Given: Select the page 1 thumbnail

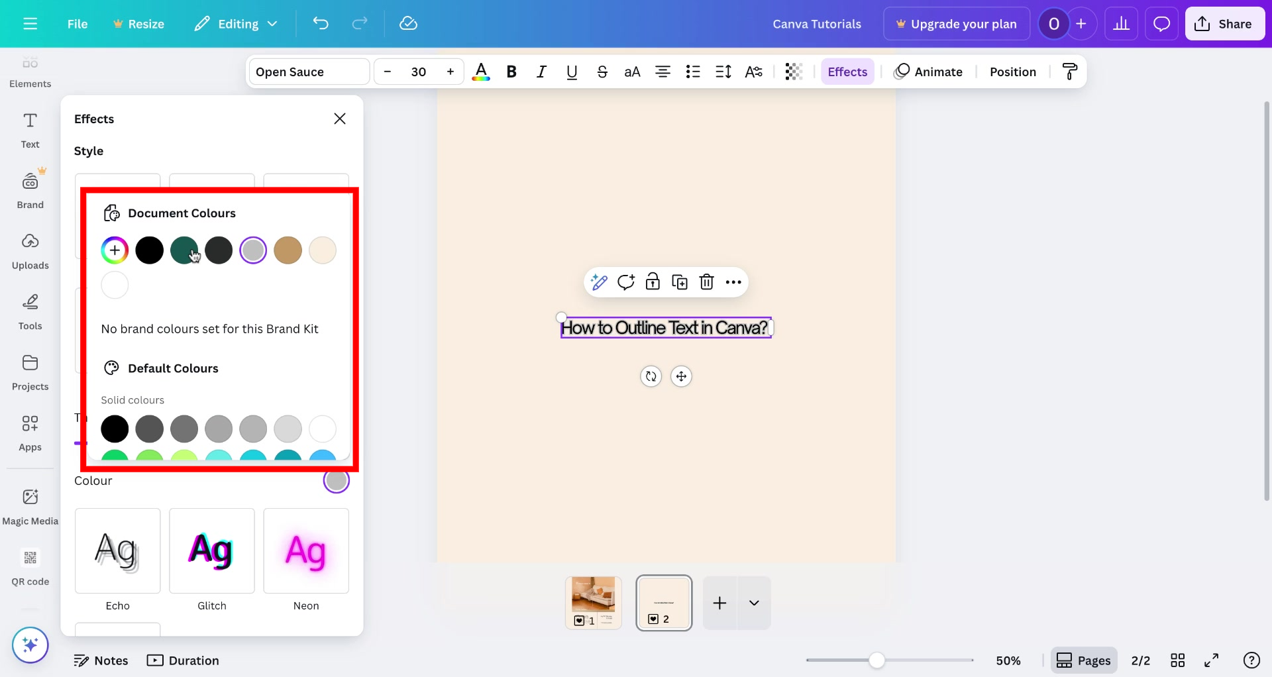Looking at the screenshot, I should (593, 602).
